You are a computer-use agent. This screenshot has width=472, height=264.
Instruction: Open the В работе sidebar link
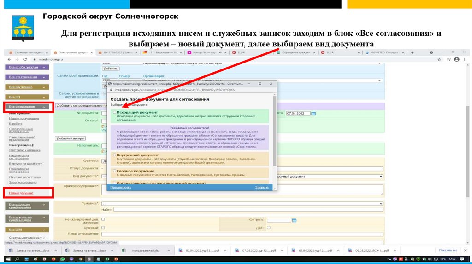click(16, 124)
